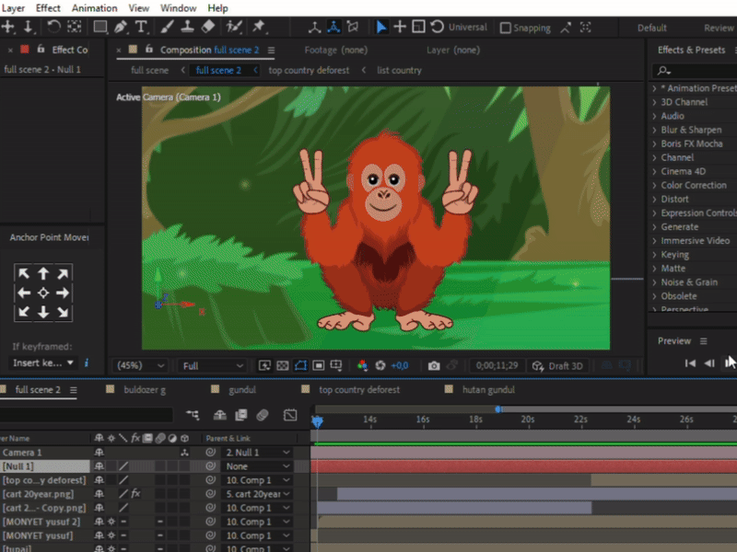The width and height of the screenshot is (737, 552).
Task: Choose the Local Axis mode icon
Action: (314, 27)
